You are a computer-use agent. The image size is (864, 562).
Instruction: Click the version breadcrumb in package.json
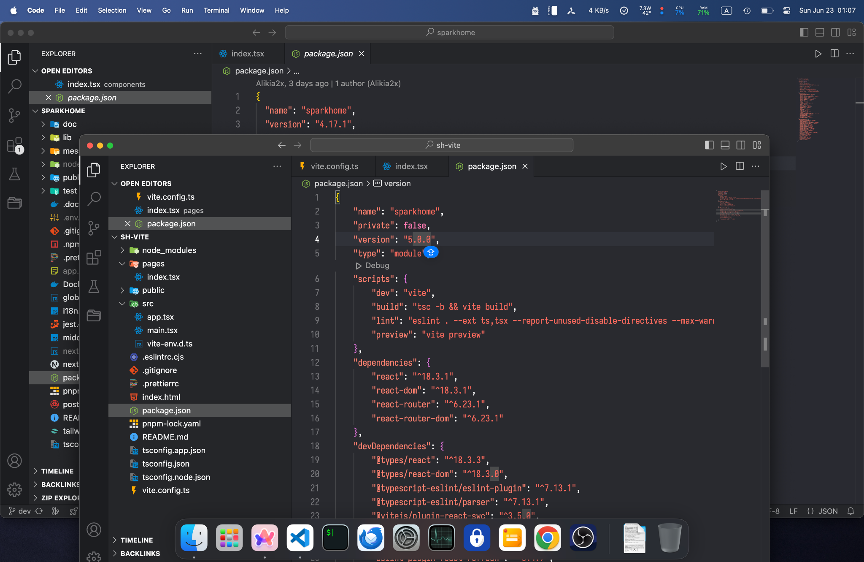[x=397, y=183]
